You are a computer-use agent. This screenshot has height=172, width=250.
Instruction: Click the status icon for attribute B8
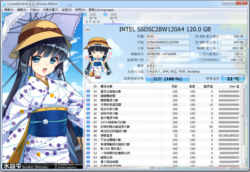point(88,127)
